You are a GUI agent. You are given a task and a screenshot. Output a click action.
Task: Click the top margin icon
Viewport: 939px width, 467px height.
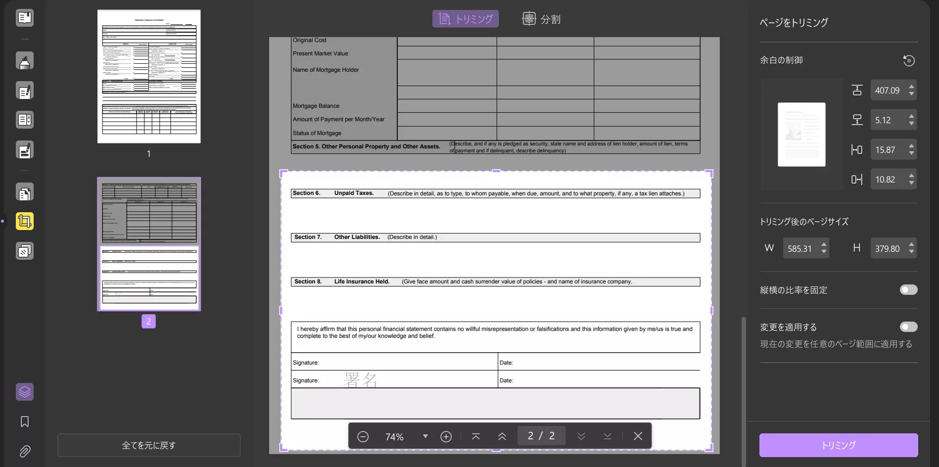tap(857, 90)
